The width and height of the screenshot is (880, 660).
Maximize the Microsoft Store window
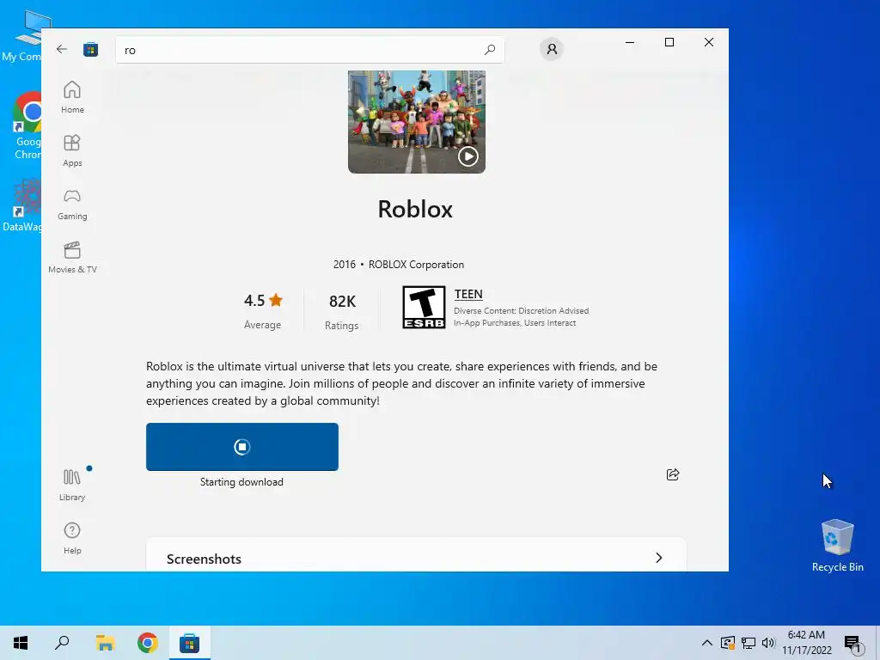pyautogui.click(x=669, y=42)
